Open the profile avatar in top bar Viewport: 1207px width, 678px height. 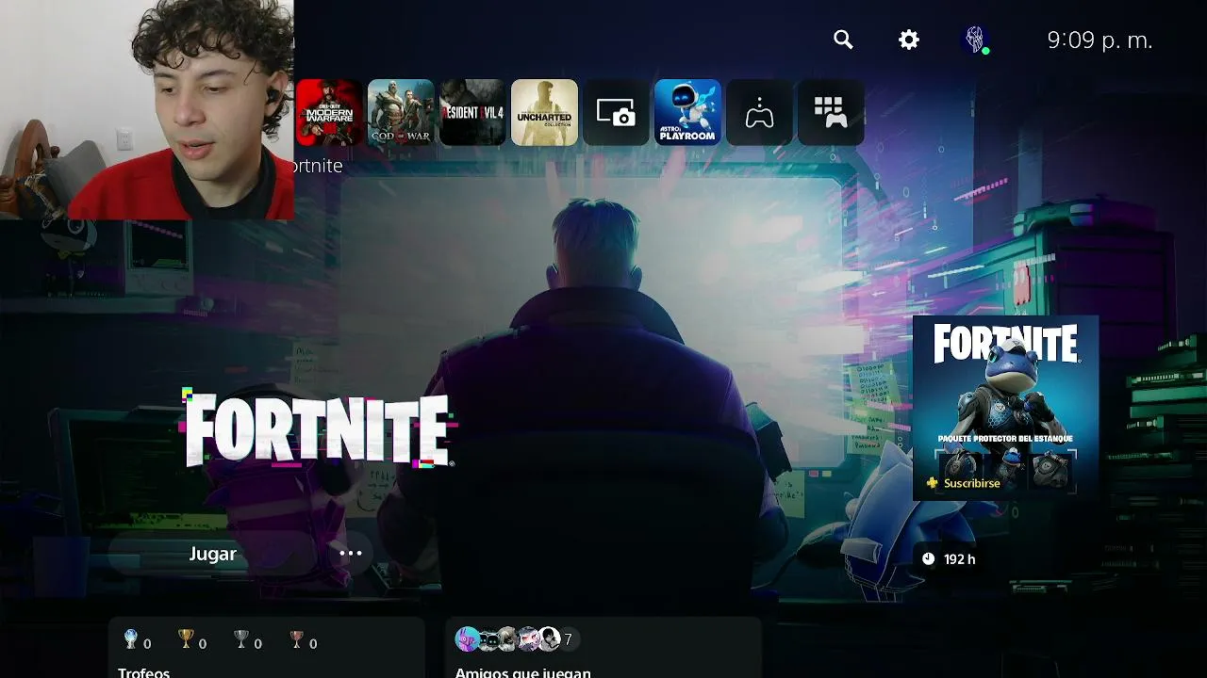click(975, 40)
